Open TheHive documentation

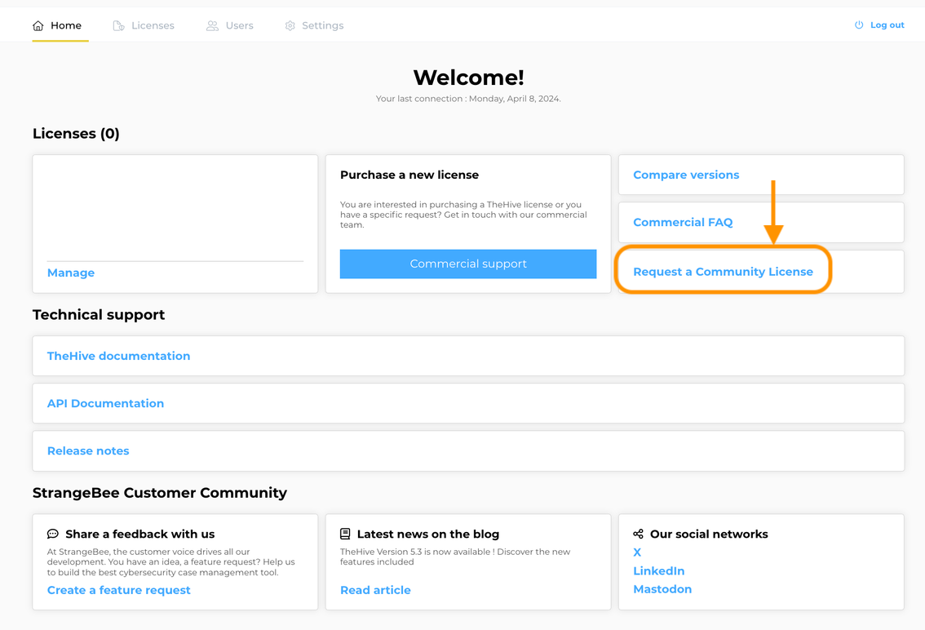pos(118,356)
